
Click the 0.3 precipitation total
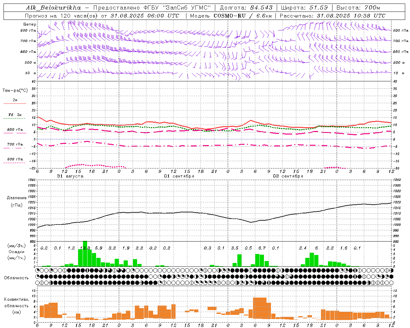click(x=208, y=248)
